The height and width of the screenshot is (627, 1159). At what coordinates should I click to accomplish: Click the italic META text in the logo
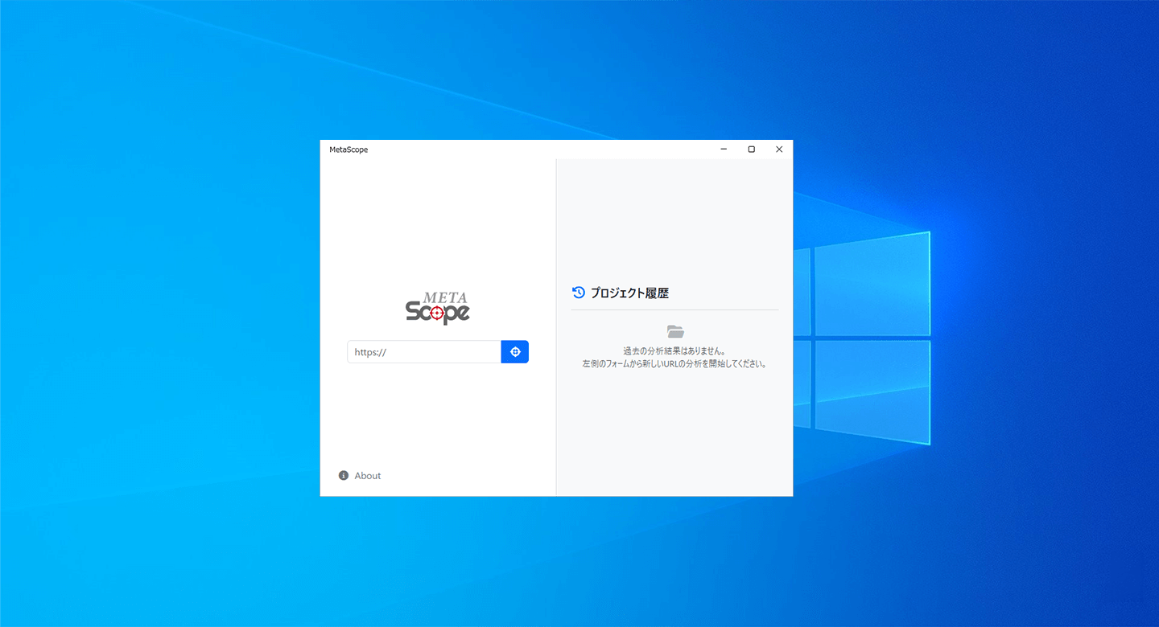[445, 297]
